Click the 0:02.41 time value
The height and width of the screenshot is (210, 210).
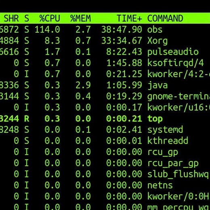click(x=124, y=130)
